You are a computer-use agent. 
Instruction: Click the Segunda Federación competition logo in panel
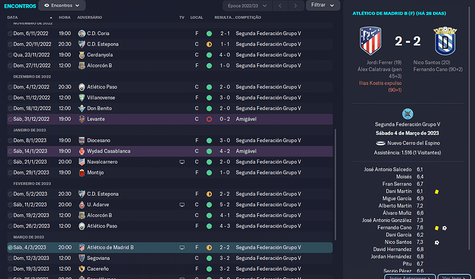(408, 114)
